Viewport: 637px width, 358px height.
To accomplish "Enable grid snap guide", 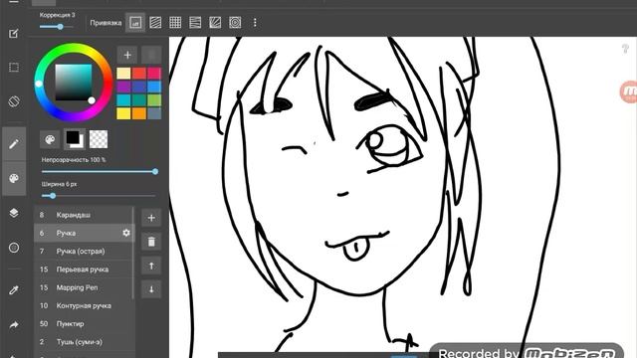I will point(175,23).
